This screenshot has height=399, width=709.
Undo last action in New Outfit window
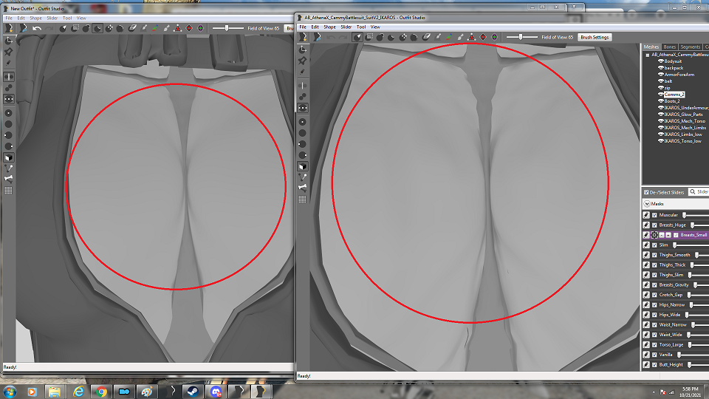point(37,28)
